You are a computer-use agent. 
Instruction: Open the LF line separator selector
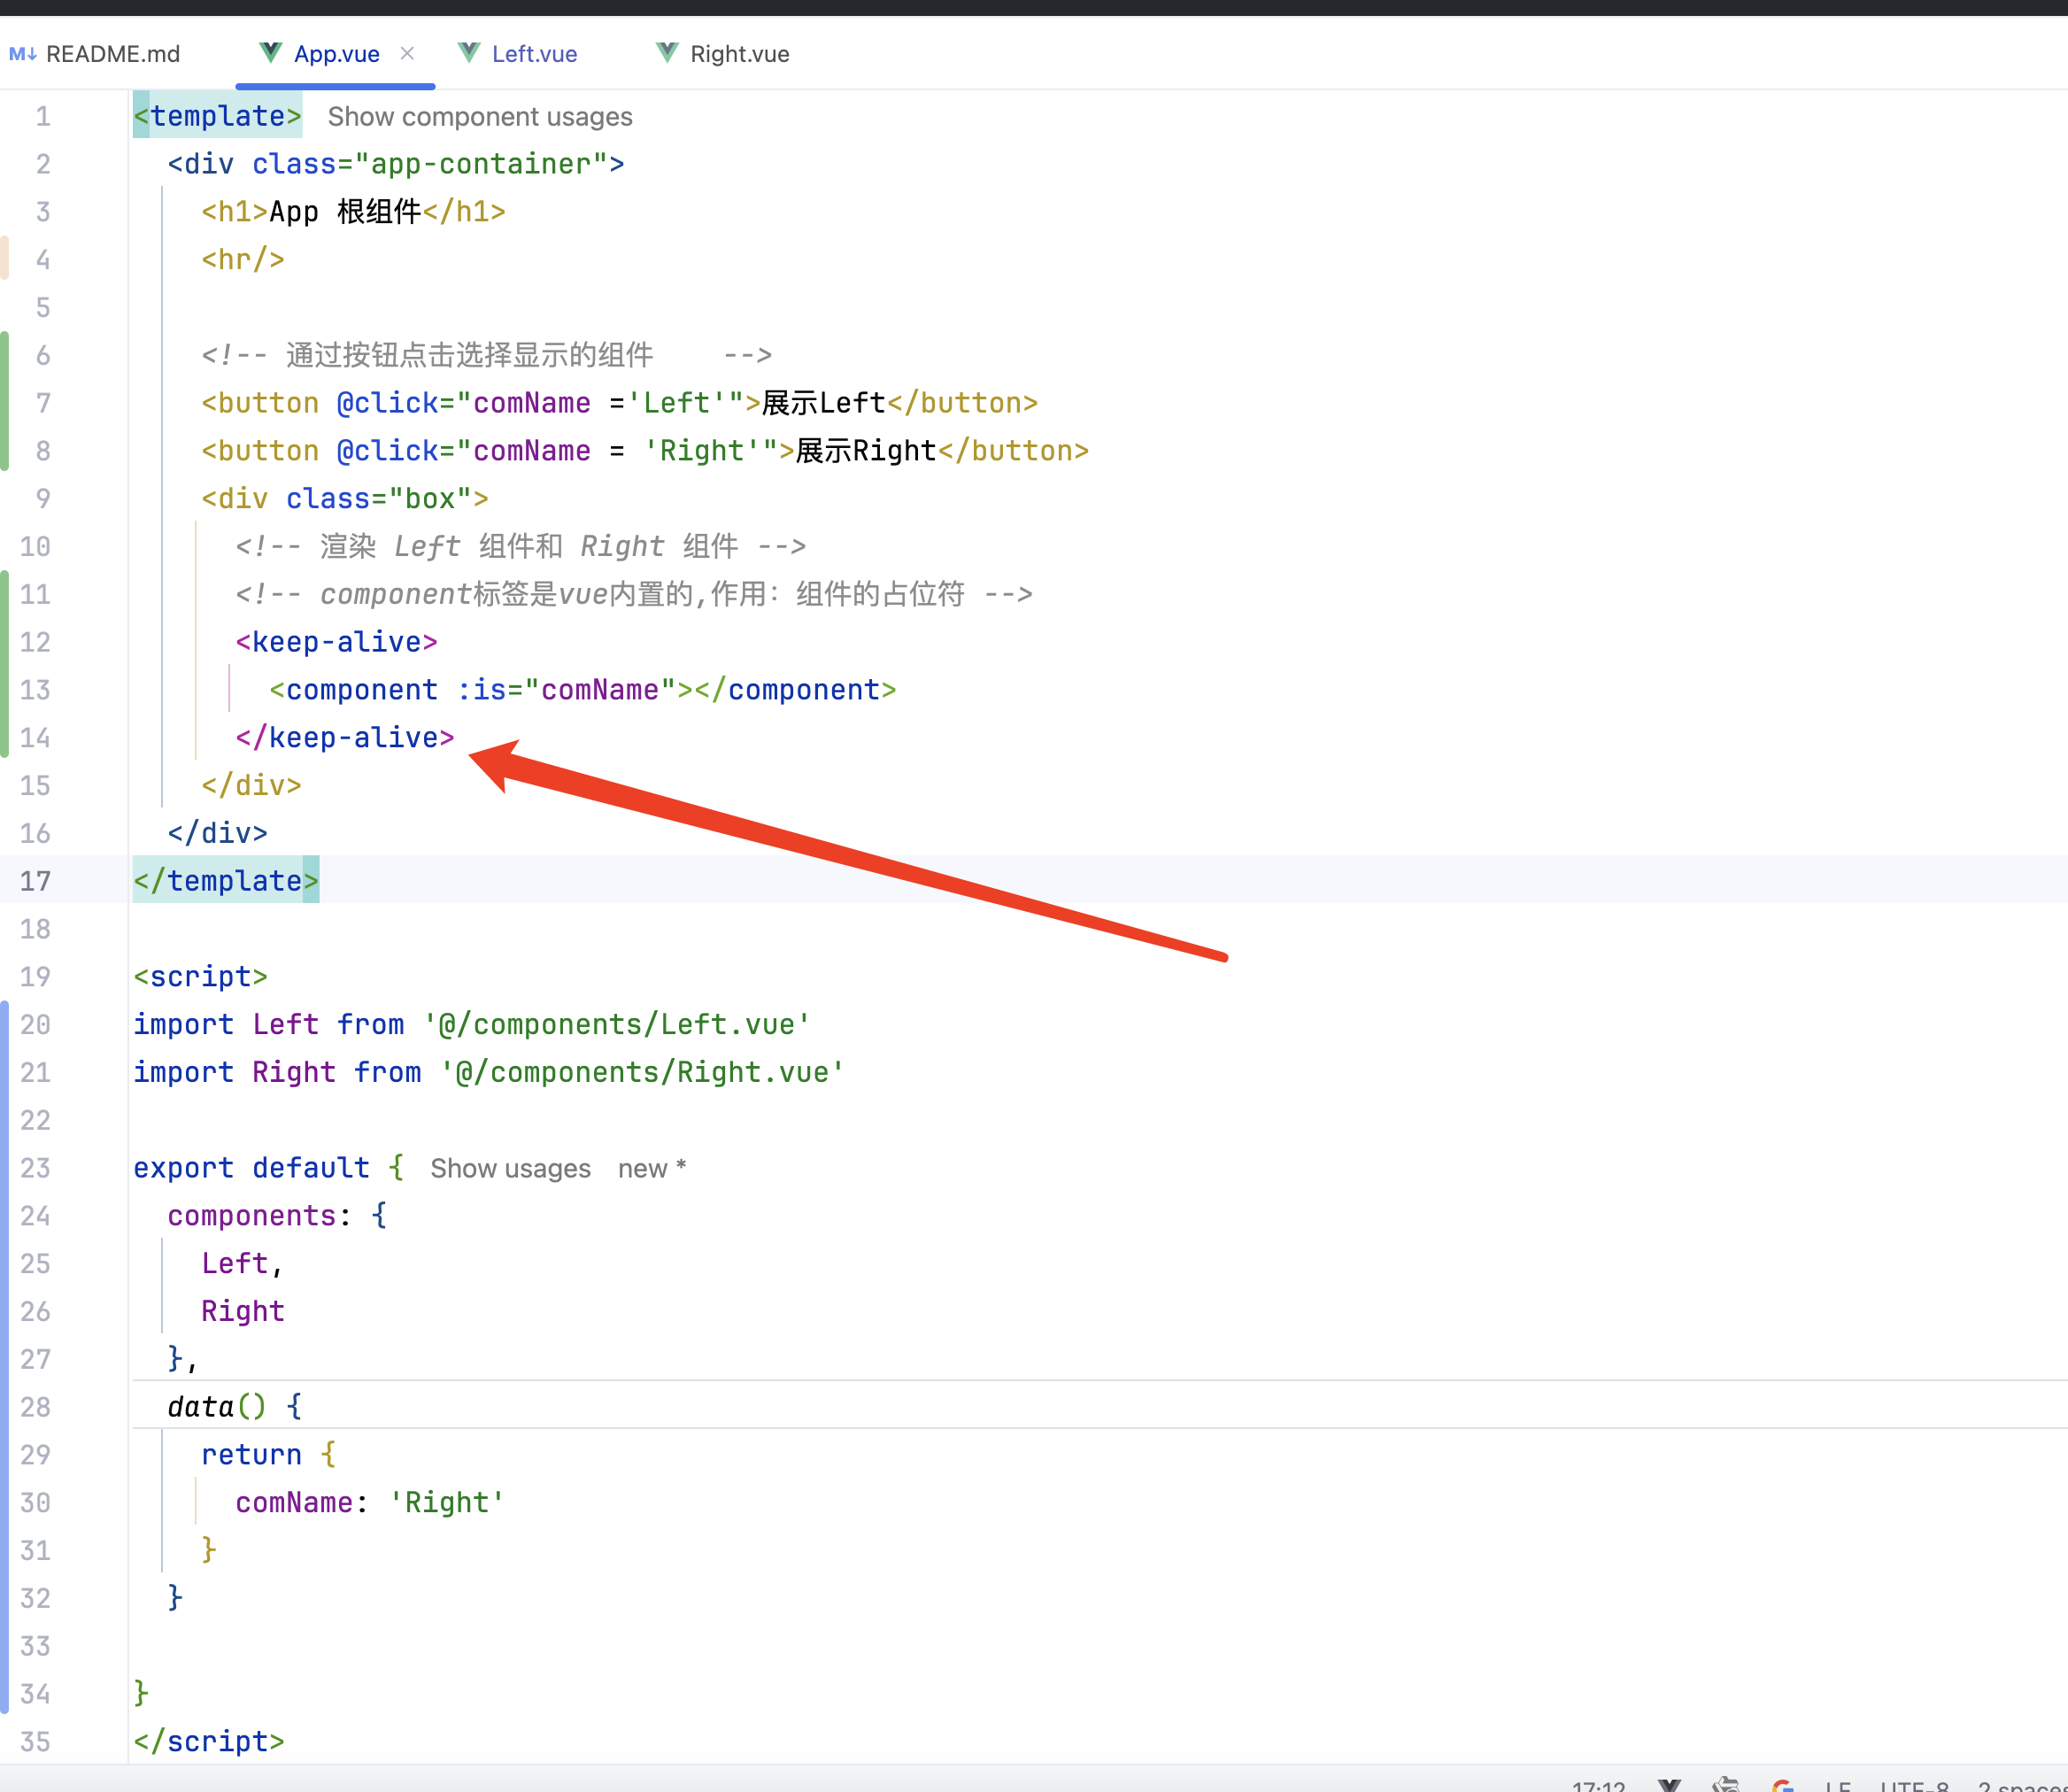point(1838,1785)
